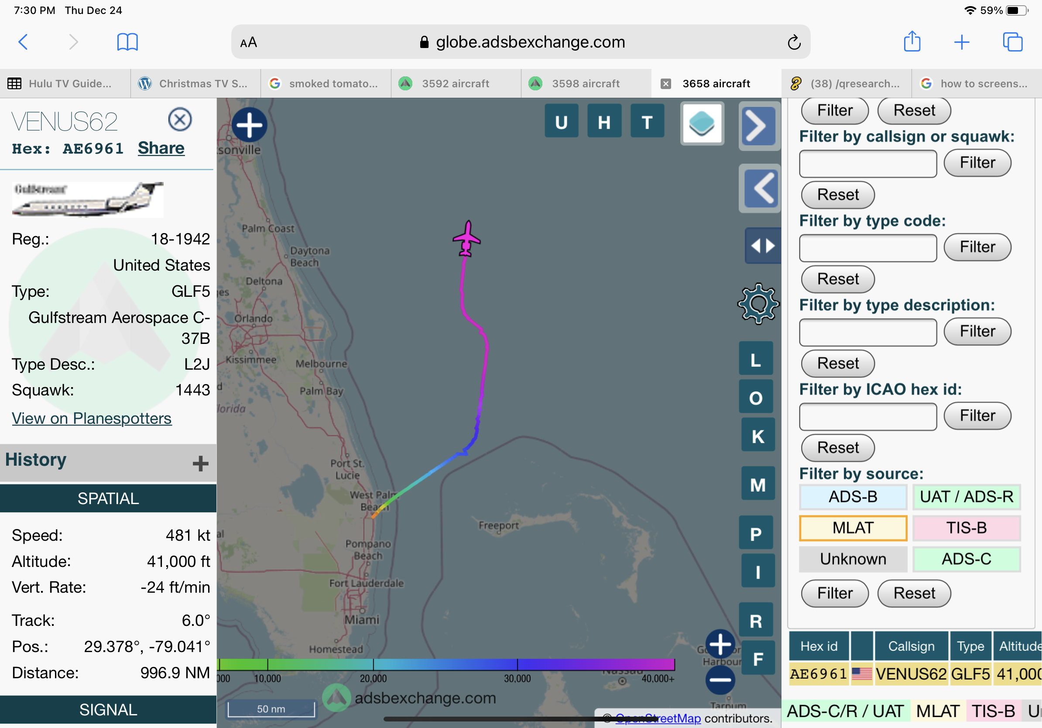Click the double-arrow sidebar width toggle
The height and width of the screenshot is (728, 1042).
click(x=762, y=246)
